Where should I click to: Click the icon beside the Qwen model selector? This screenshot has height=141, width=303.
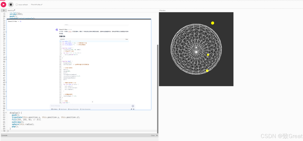21,21
